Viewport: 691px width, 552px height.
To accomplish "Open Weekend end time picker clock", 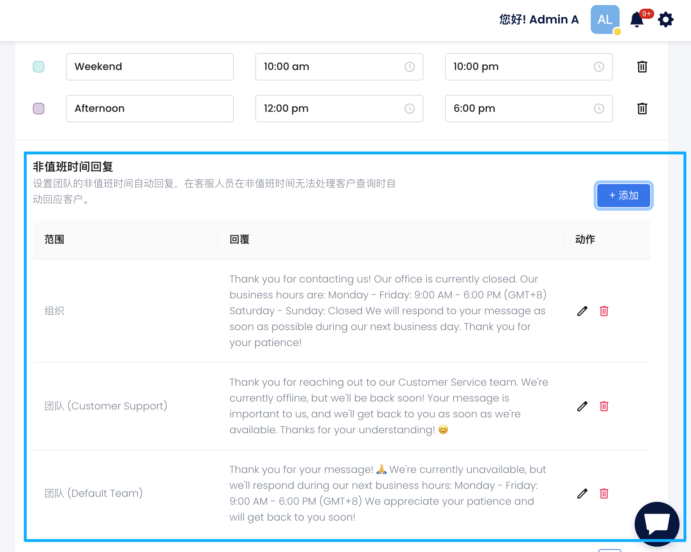I will tap(599, 67).
